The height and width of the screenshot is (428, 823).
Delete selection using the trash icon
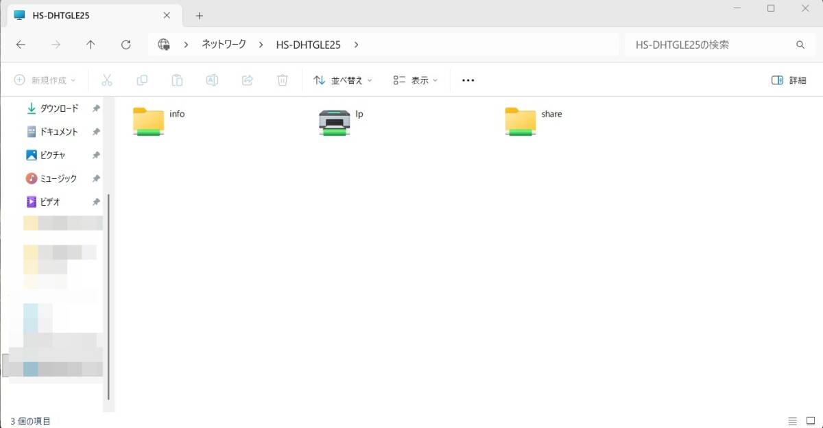tap(282, 80)
